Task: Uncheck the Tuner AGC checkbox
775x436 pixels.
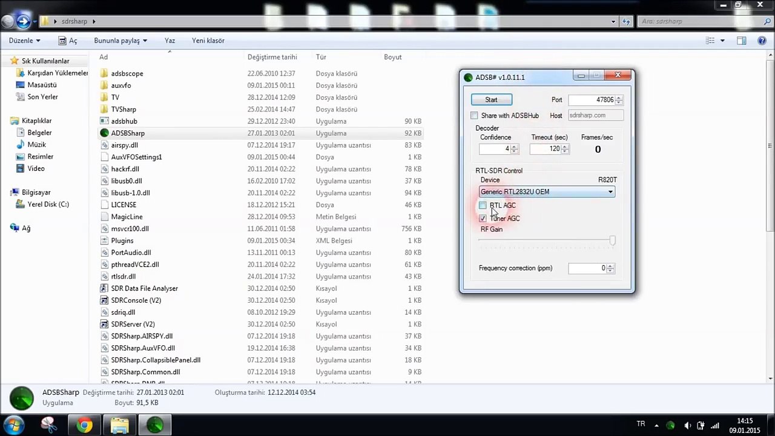Action: pyautogui.click(x=483, y=219)
